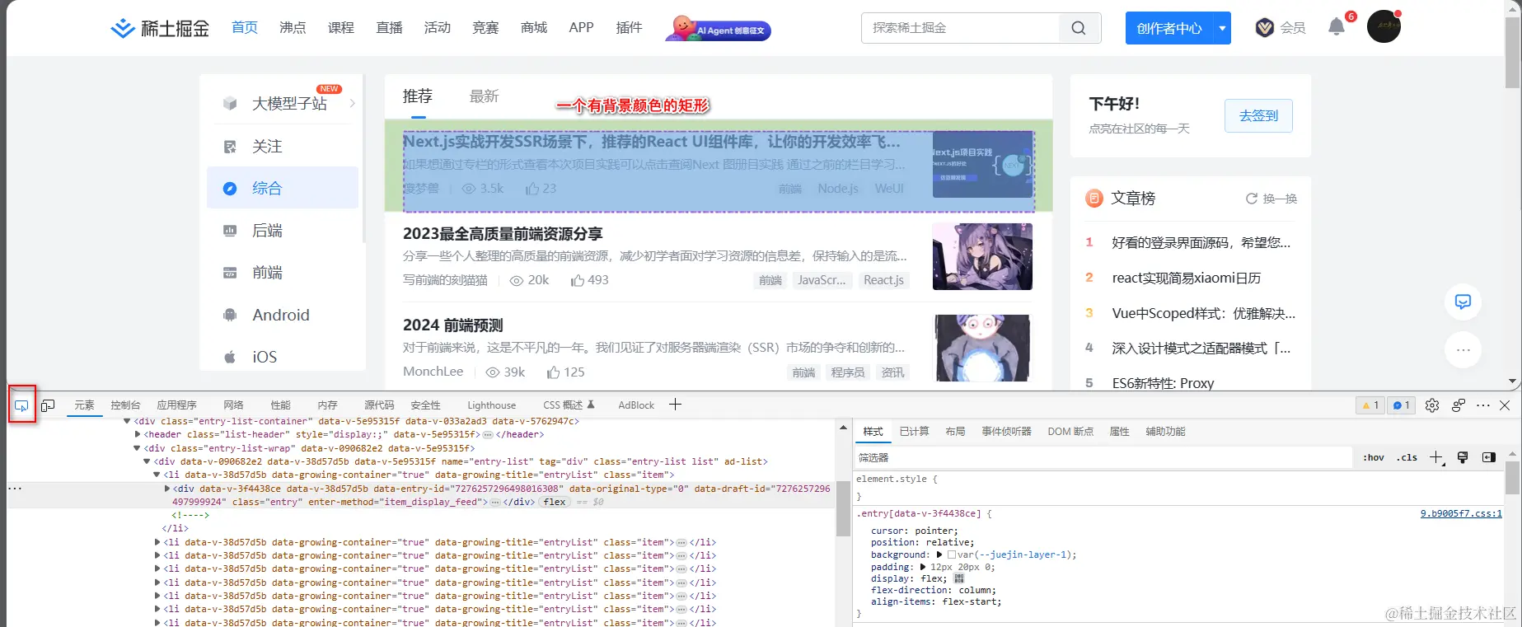Open the 直播 navigation link

[x=389, y=28]
